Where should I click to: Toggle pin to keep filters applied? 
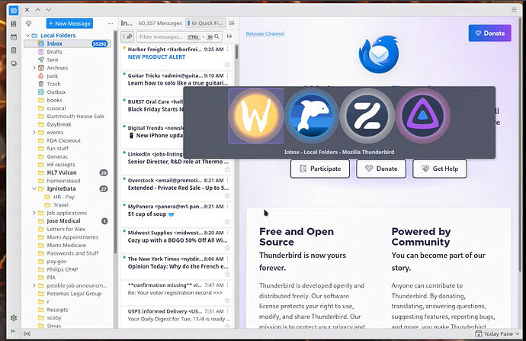tap(128, 37)
